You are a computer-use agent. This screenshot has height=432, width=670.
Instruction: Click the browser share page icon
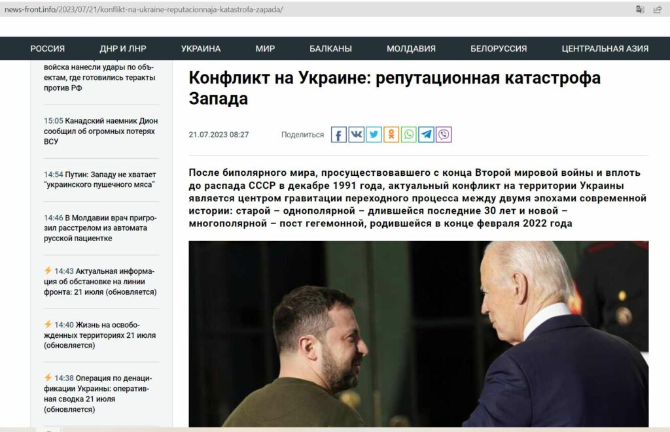[x=658, y=9]
